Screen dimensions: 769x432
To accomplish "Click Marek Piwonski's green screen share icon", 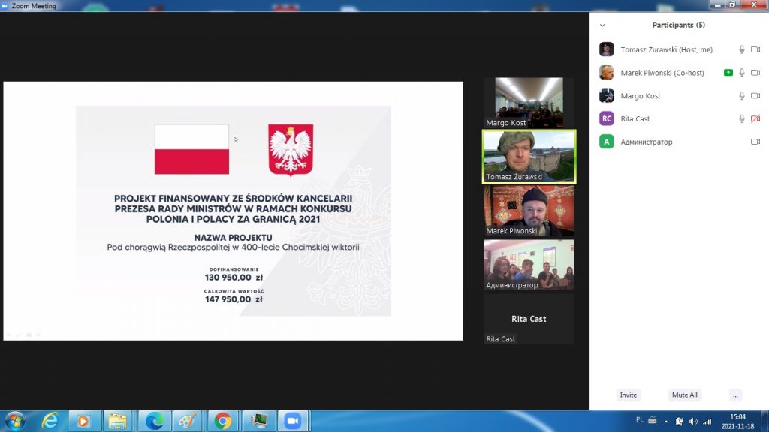I will point(728,73).
